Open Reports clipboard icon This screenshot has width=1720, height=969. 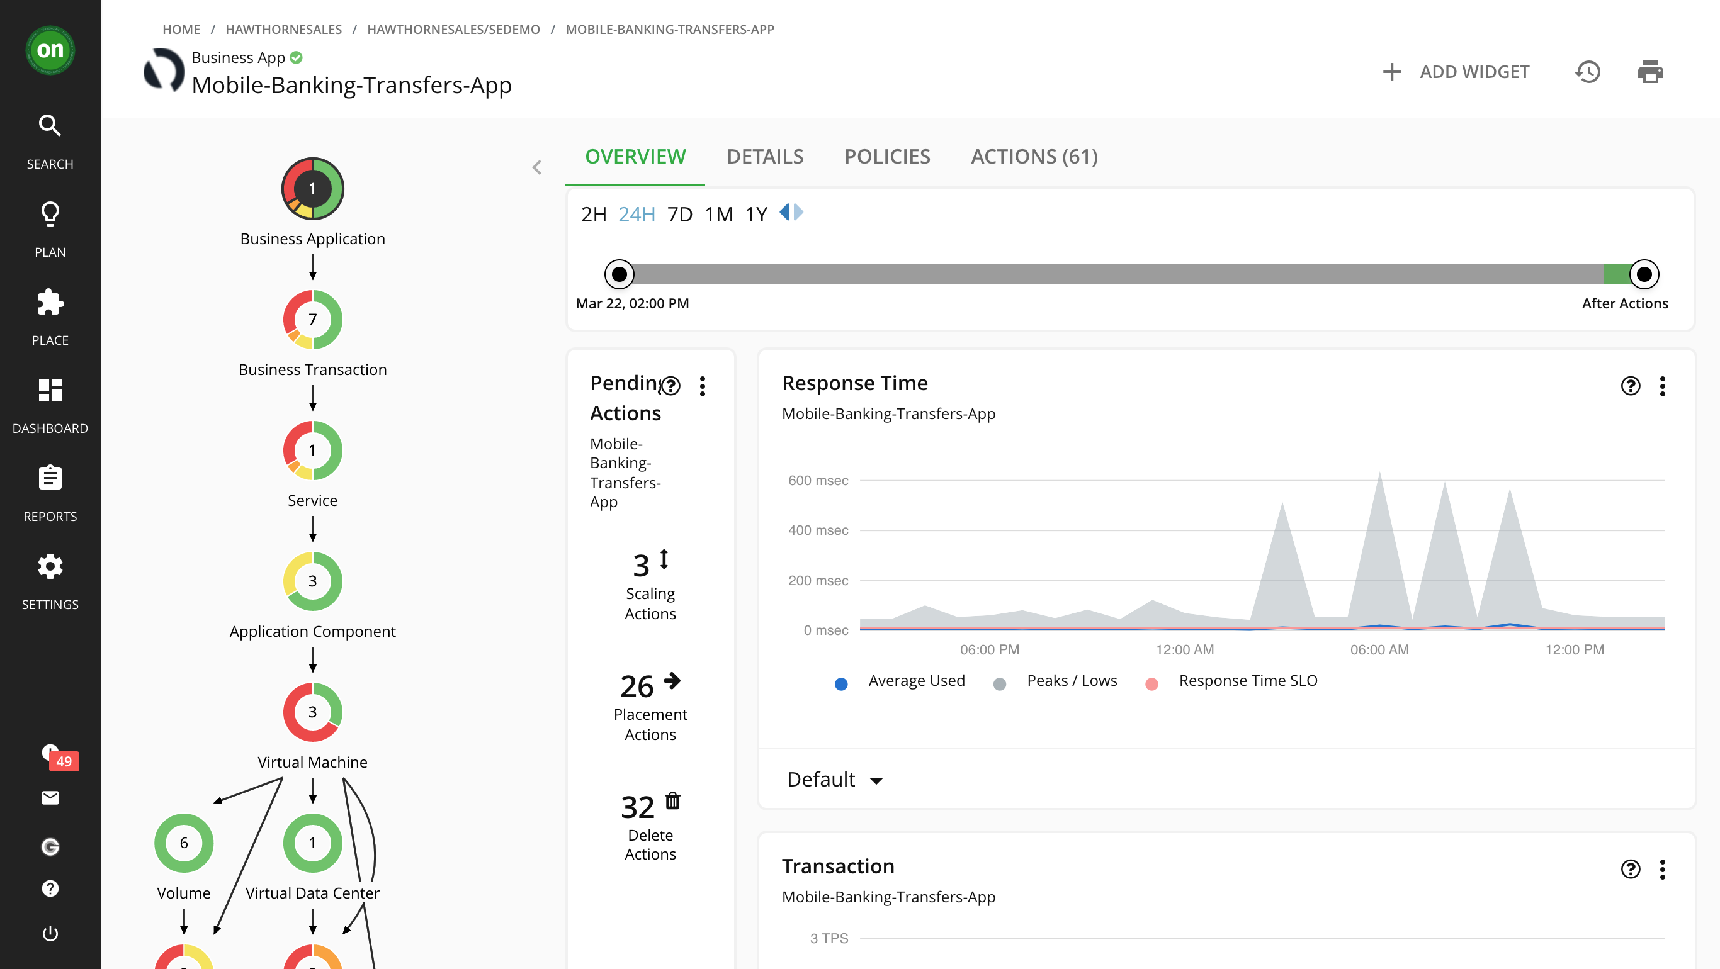pyautogui.click(x=50, y=478)
